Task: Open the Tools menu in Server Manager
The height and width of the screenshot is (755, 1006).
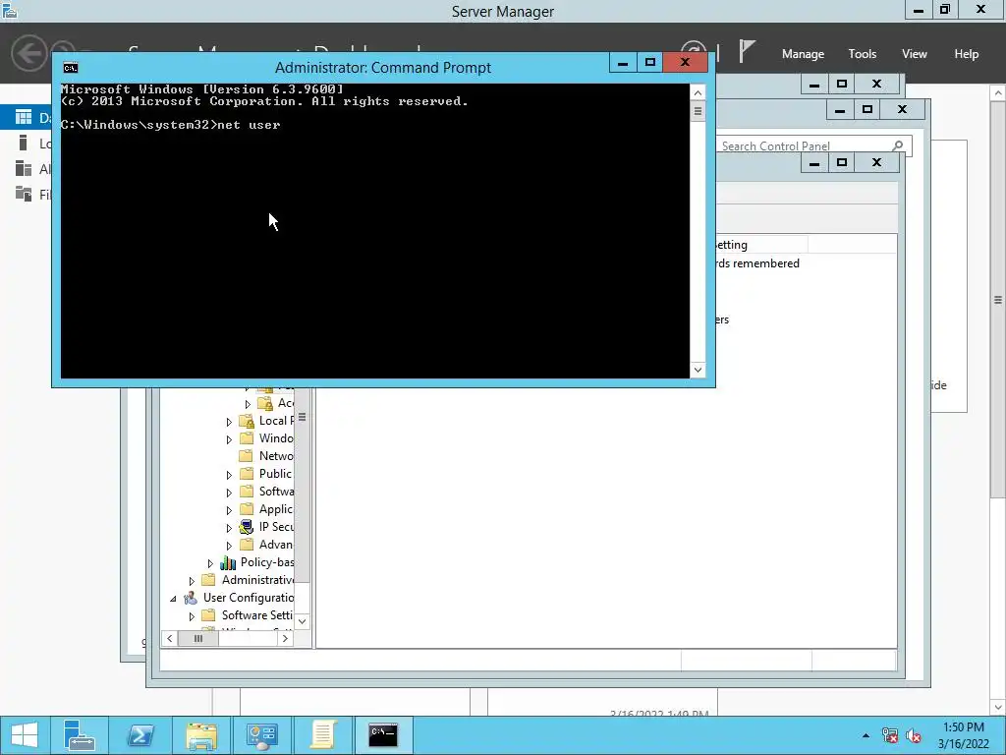Action: pyautogui.click(x=862, y=54)
